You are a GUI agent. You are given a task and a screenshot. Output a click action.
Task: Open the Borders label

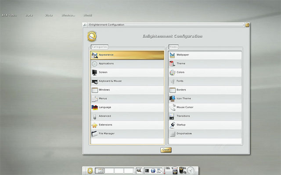181,90
